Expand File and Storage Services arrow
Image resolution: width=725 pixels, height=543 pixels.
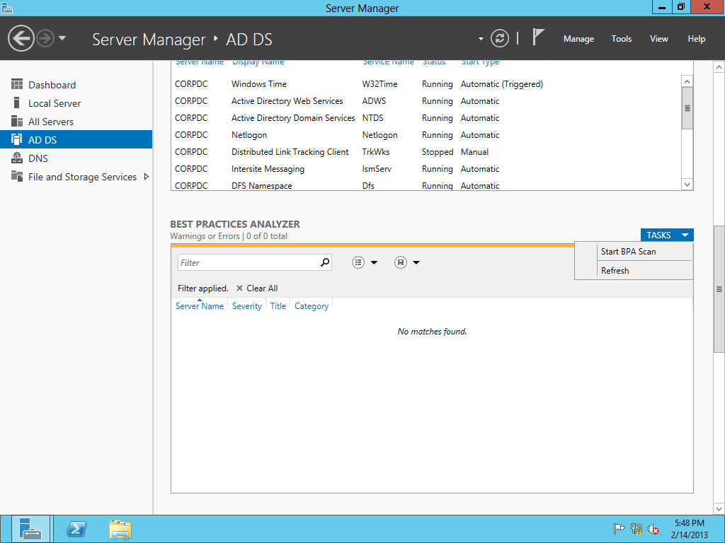click(147, 177)
